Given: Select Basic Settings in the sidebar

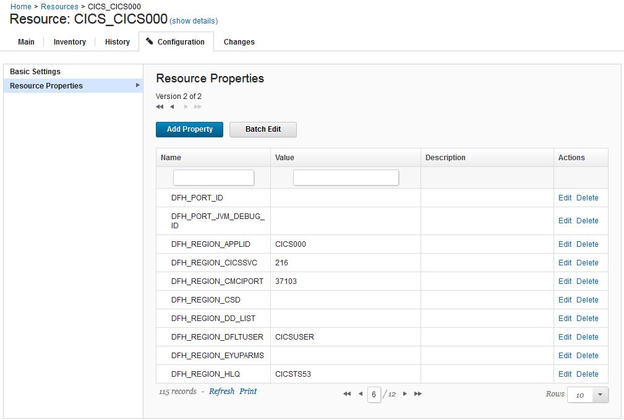Looking at the screenshot, I should pos(35,72).
